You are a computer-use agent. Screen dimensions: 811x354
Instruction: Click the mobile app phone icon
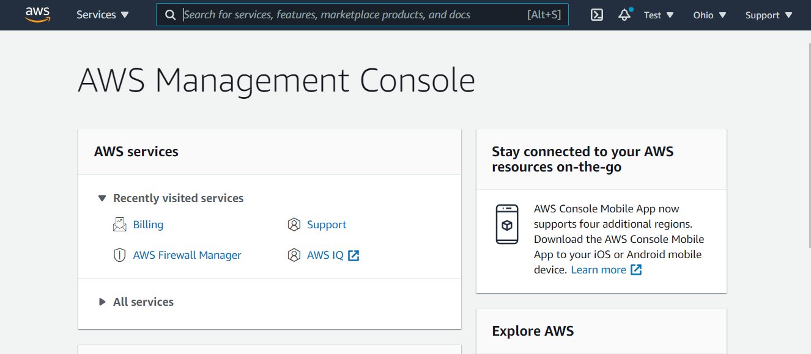[507, 225]
